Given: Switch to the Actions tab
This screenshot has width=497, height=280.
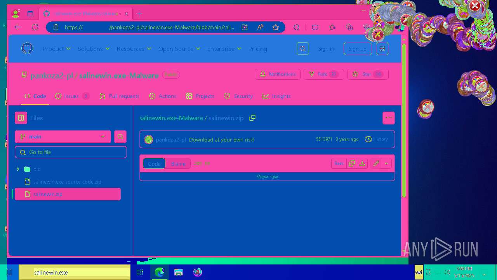Looking at the screenshot, I should pos(163,96).
